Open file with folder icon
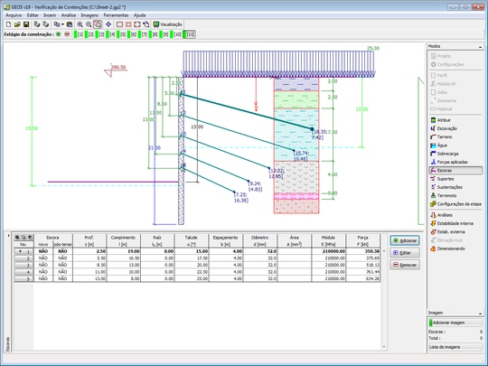The height and width of the screenshot is (366, 488). (17, 24)
